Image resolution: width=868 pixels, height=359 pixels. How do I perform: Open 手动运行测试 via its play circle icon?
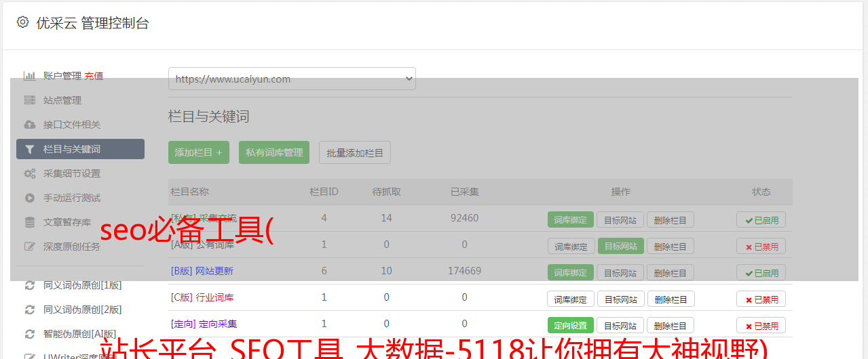(x=30, y=198)
